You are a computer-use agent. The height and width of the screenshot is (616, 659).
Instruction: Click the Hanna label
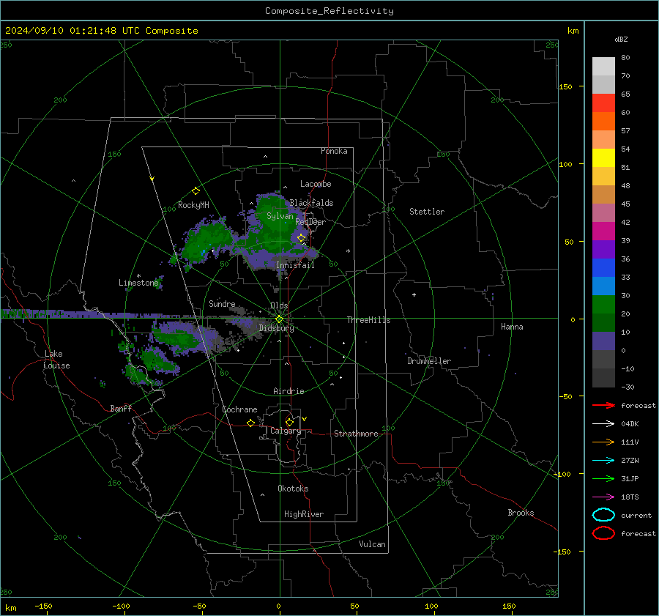[x=512, y=327]
